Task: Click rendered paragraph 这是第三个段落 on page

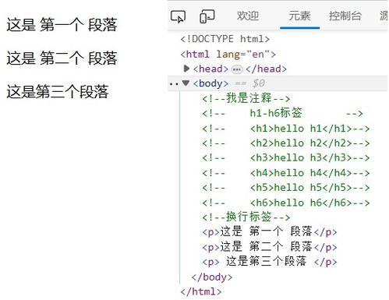Action: 58,91
